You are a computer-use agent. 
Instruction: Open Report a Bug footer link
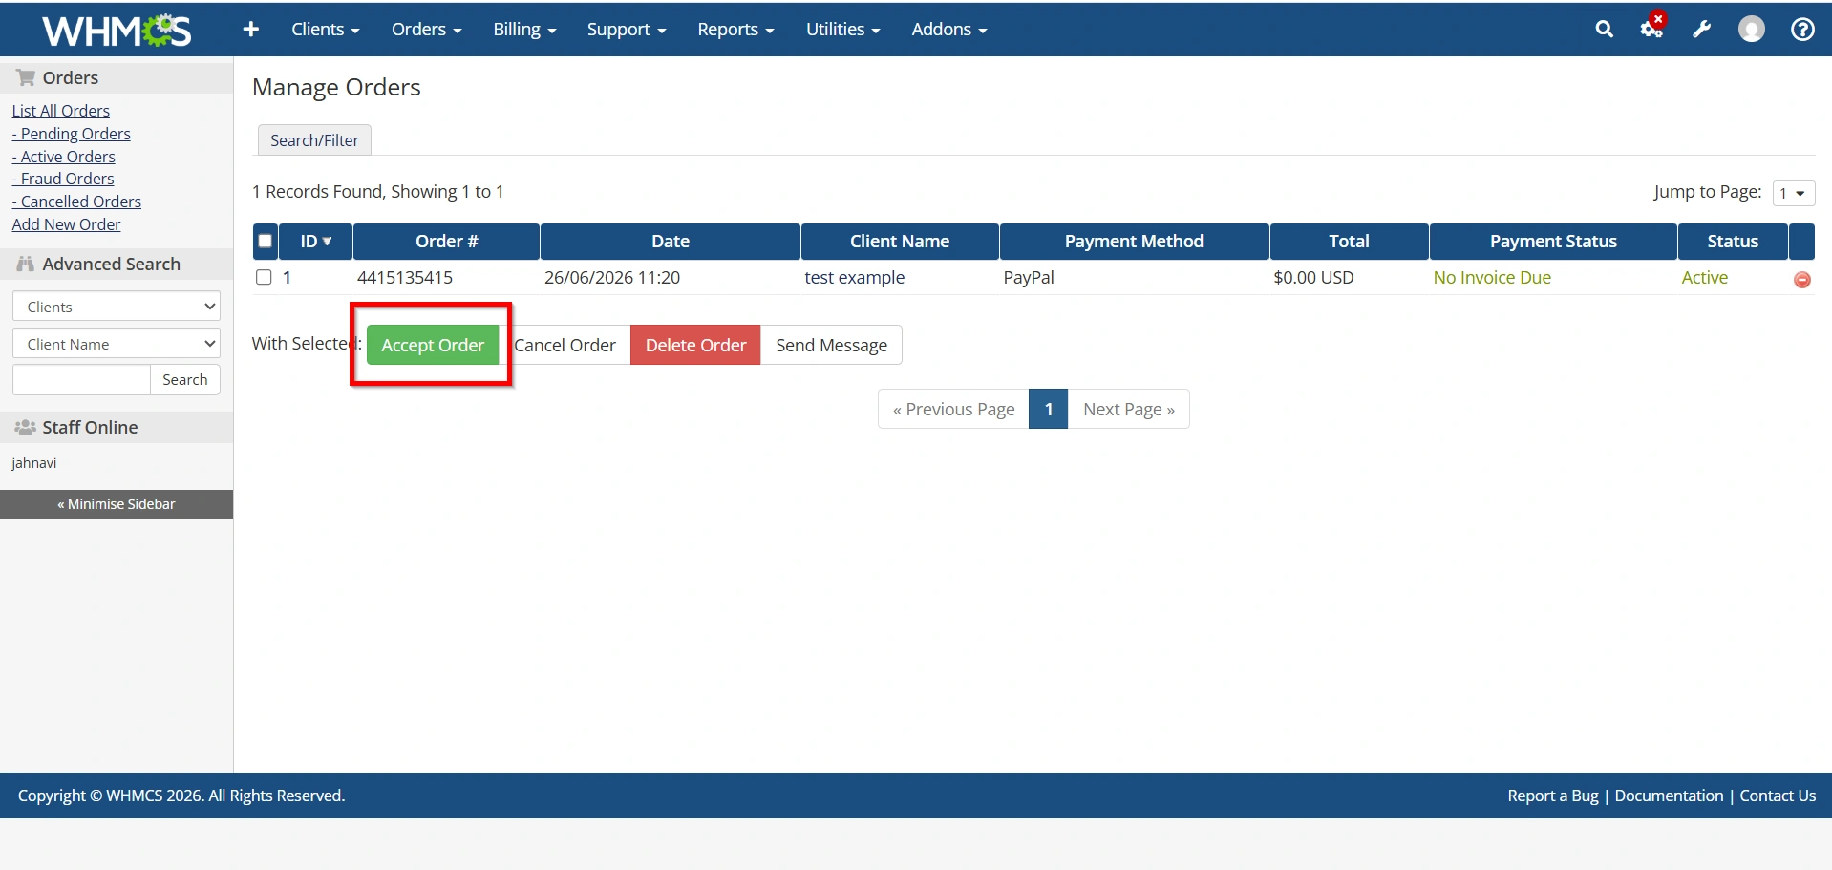point(1552,796)
